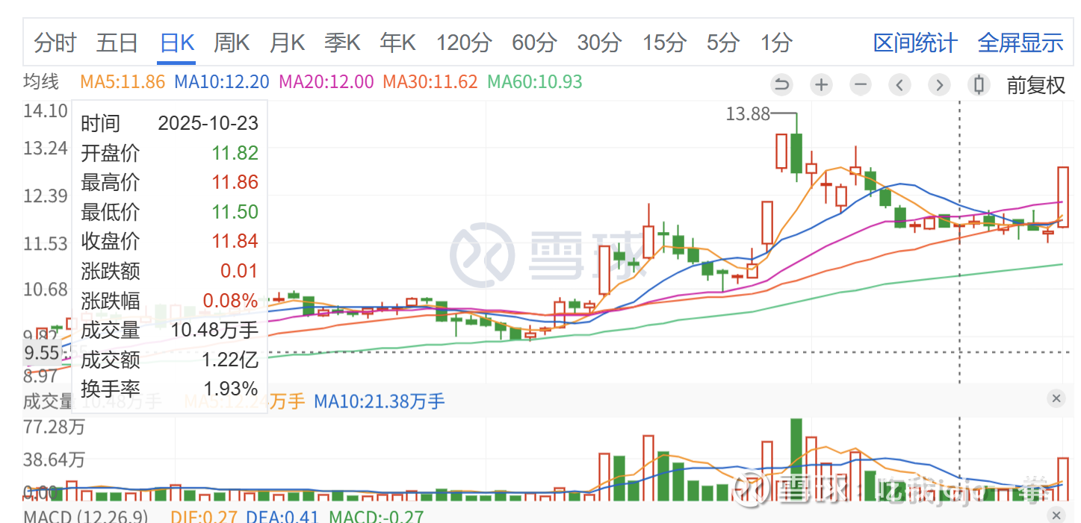Select the 年K tab
This screenshot has height=523, width=1081.
pos(397,43)
